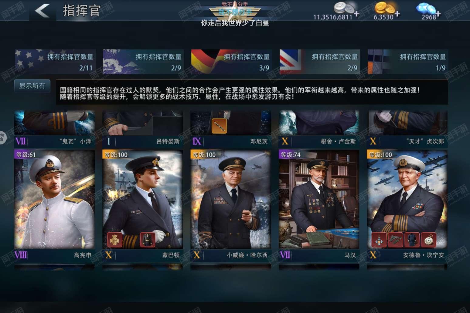Add diamonds with plus icon
Screen dimensions: 470x313
(438, 14)
